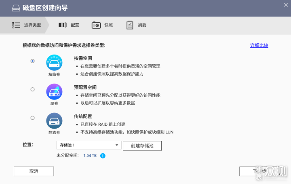Select the 预配置空间 thick volume radio button
Viewport: 291px width, 184px height.
click(x=32, y=89)
